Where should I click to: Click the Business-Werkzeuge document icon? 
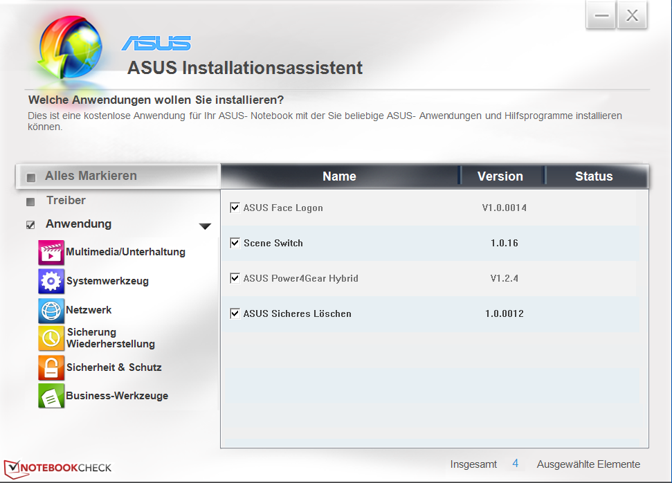(51, 396)
